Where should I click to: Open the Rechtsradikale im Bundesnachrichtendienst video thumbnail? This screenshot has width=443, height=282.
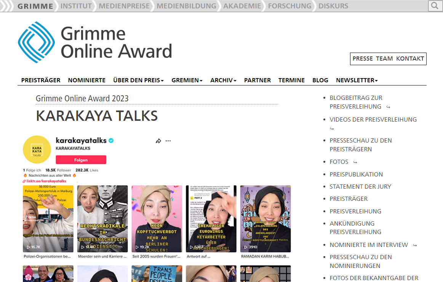click(x=102, y=219)
